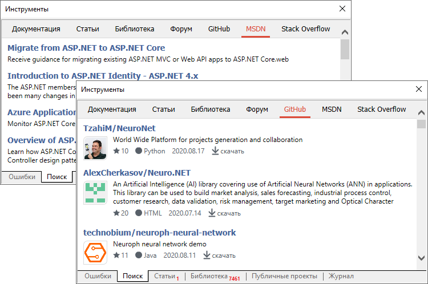Screen dimensions: 428x284
Task: Select the MSDN tab in back window
Action: coord(256,29)
